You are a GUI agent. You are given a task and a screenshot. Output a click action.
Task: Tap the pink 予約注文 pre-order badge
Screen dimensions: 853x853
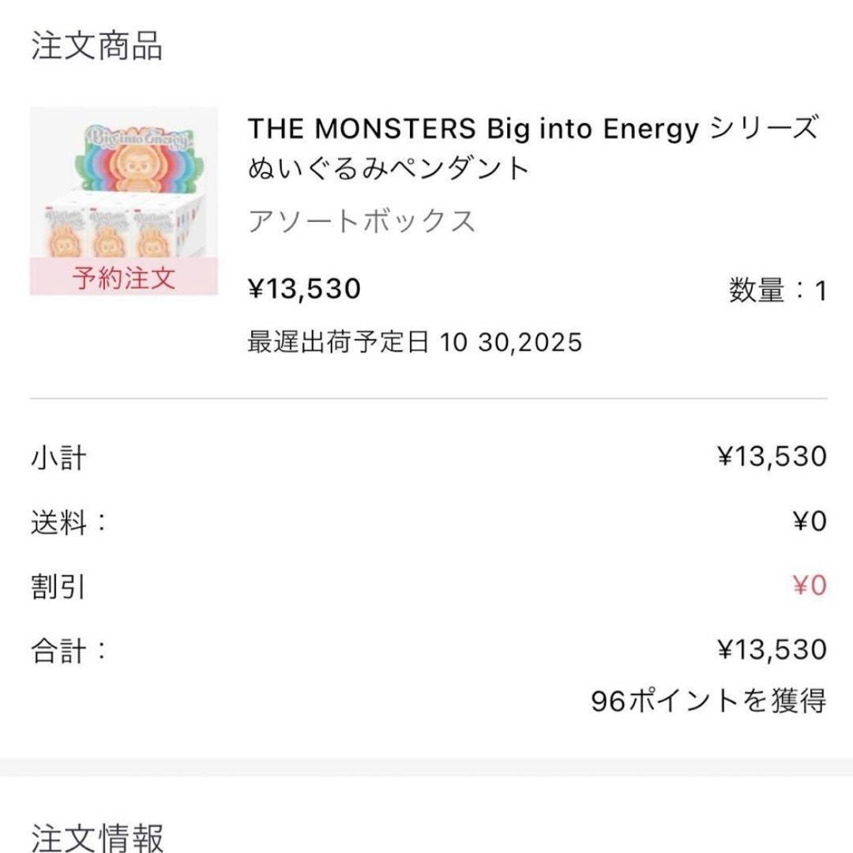pos(123,278)
